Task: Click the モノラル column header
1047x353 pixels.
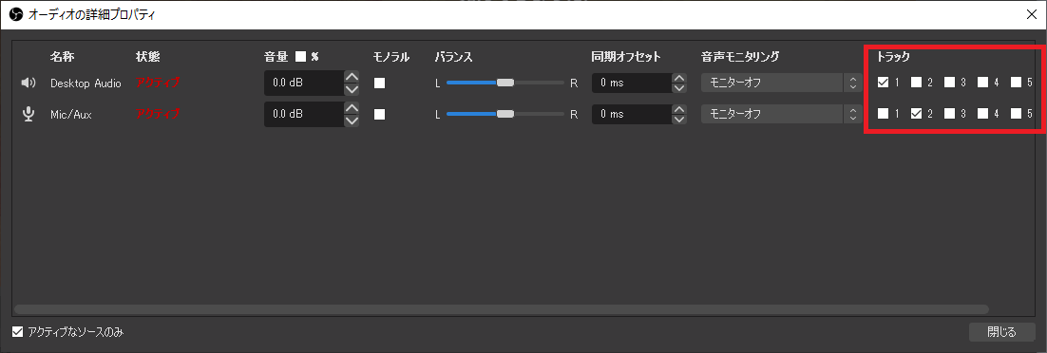Action: tap(391, 57)
